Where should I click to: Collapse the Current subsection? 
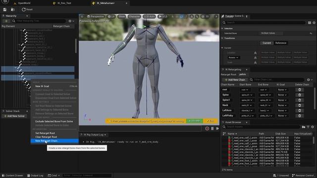point(222,48)
